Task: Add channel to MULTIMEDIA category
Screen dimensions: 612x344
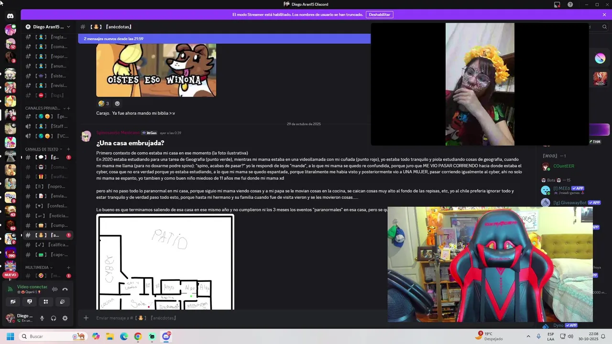Action: pyautogui.click(x=68, y=268)
